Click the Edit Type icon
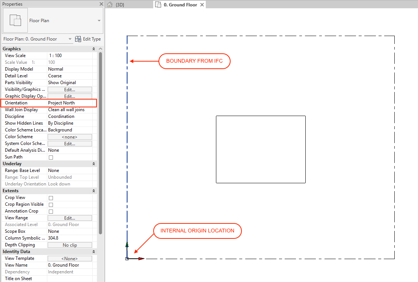The height and width of the screenshot is (282, 418). click(x=78, y=39)
